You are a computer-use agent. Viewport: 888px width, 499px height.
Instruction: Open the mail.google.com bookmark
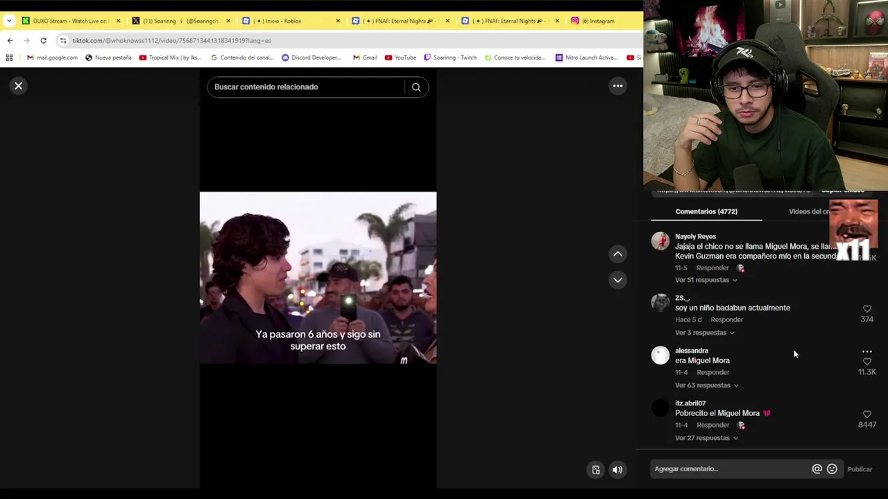(52, 58)
